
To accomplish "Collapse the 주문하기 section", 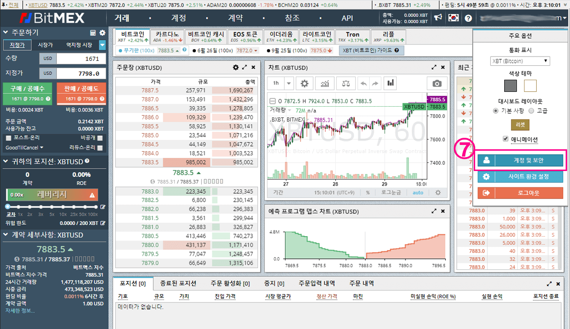I will tap(5, 33).
